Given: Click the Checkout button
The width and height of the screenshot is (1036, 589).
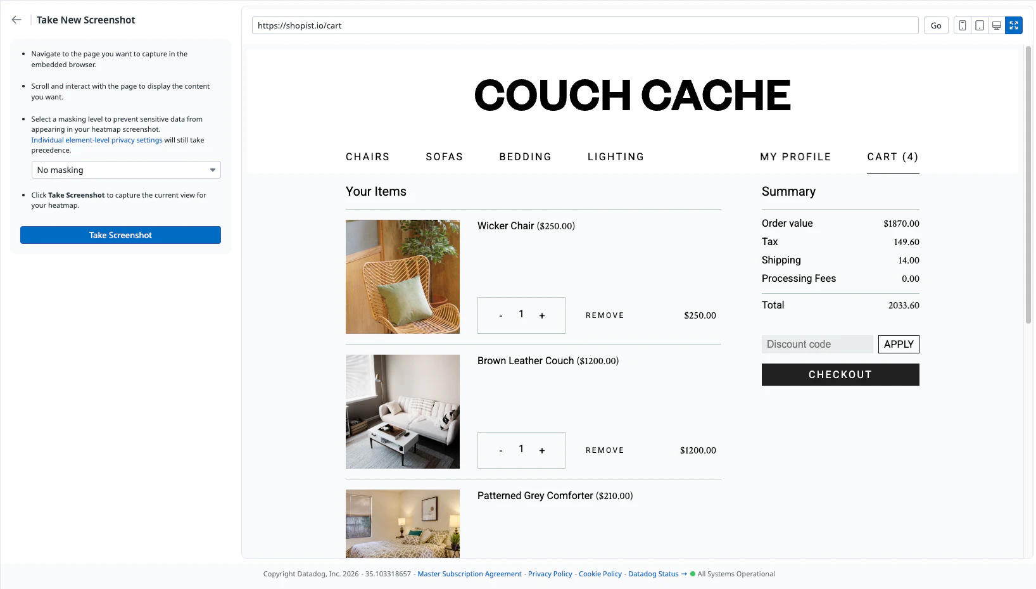Looking at the screenshot, I should click(x=840, y=375).
